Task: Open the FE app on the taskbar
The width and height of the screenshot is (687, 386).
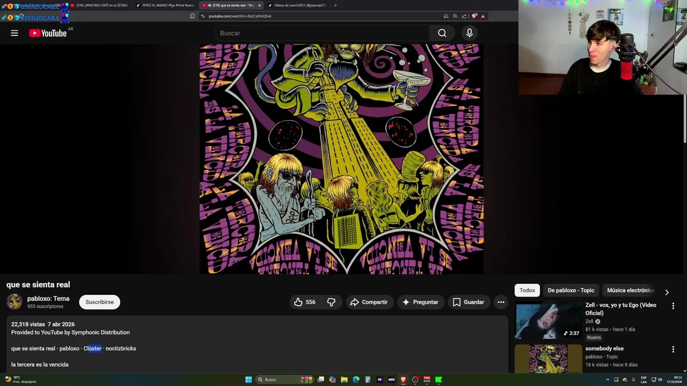Action: pos(379,380)
